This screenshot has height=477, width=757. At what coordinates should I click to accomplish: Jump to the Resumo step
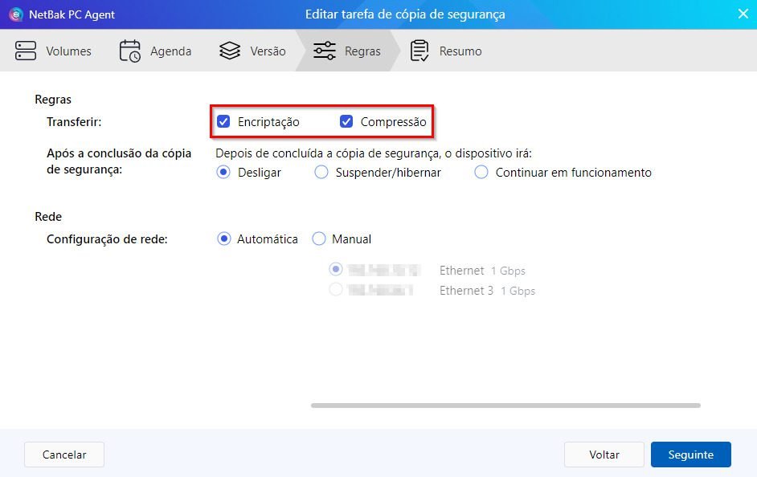click(x=460, y=51)
